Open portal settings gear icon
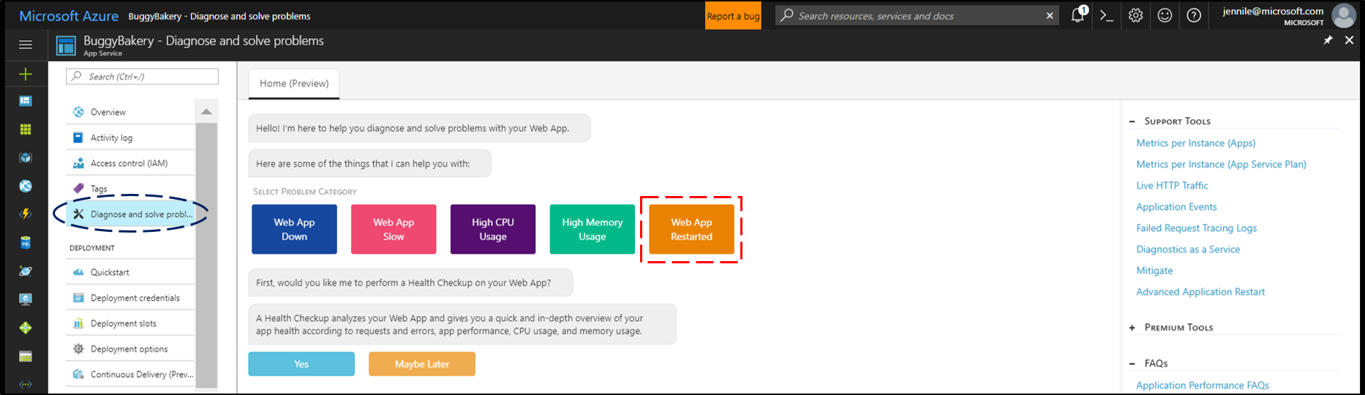1365x395 pixels. [1135, 15]
